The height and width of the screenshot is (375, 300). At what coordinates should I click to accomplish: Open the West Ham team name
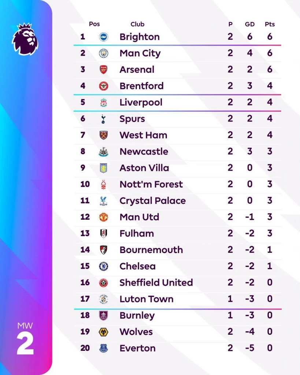(143, 135)
